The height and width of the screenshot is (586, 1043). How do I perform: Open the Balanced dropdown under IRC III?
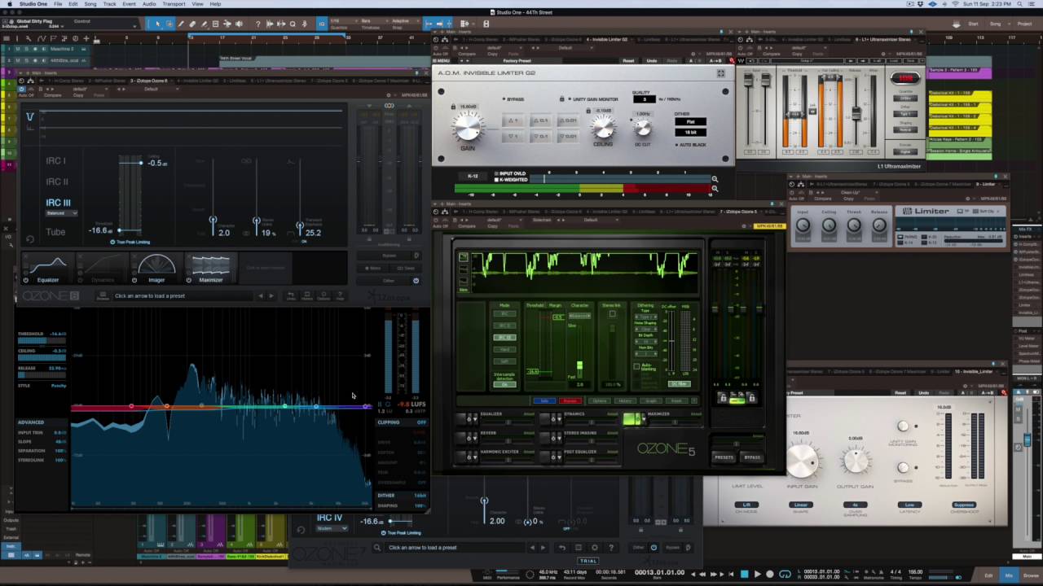coord(61,213)
